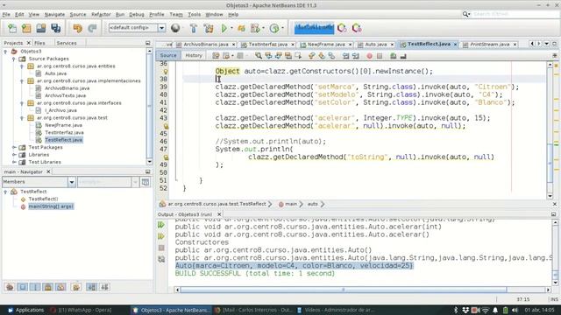
Task: Click the Rerun green arrow in Output panel
Action: pos(161,225)
